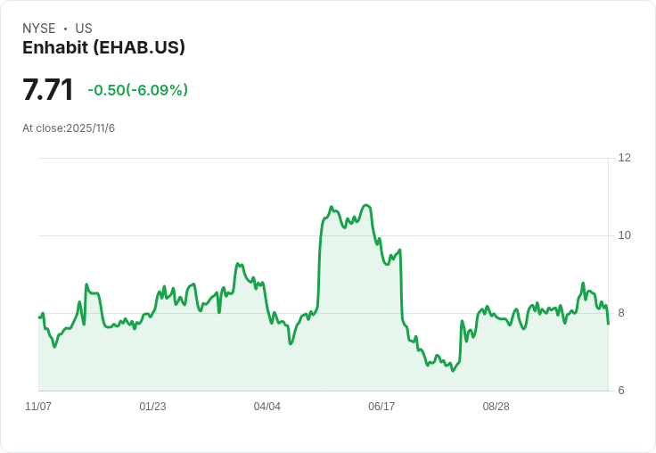Screen dimensions: 656x453
Task: Click the current price 7.71
Action: click(x=47, y=90)
